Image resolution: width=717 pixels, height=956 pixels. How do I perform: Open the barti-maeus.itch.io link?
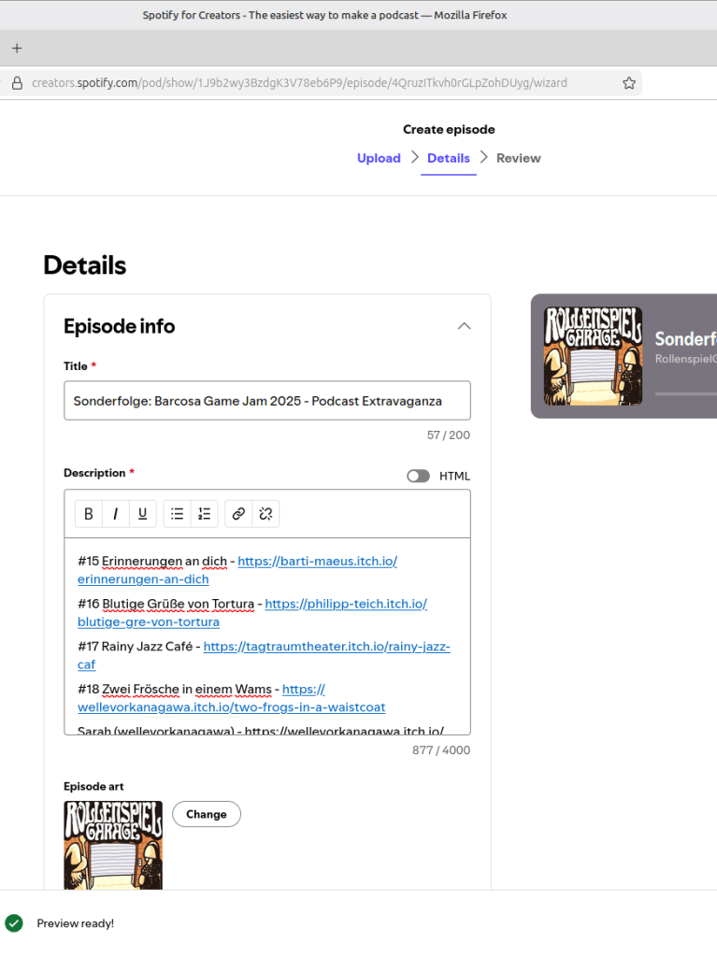click(x=317, y=561)
